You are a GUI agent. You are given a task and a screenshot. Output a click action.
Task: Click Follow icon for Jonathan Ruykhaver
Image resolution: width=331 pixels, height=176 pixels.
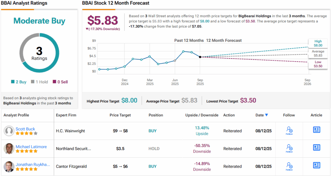tap(289, 166)
